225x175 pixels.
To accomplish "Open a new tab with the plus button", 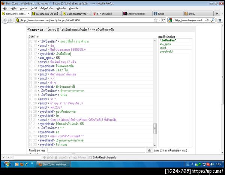I will pos(217,13).
